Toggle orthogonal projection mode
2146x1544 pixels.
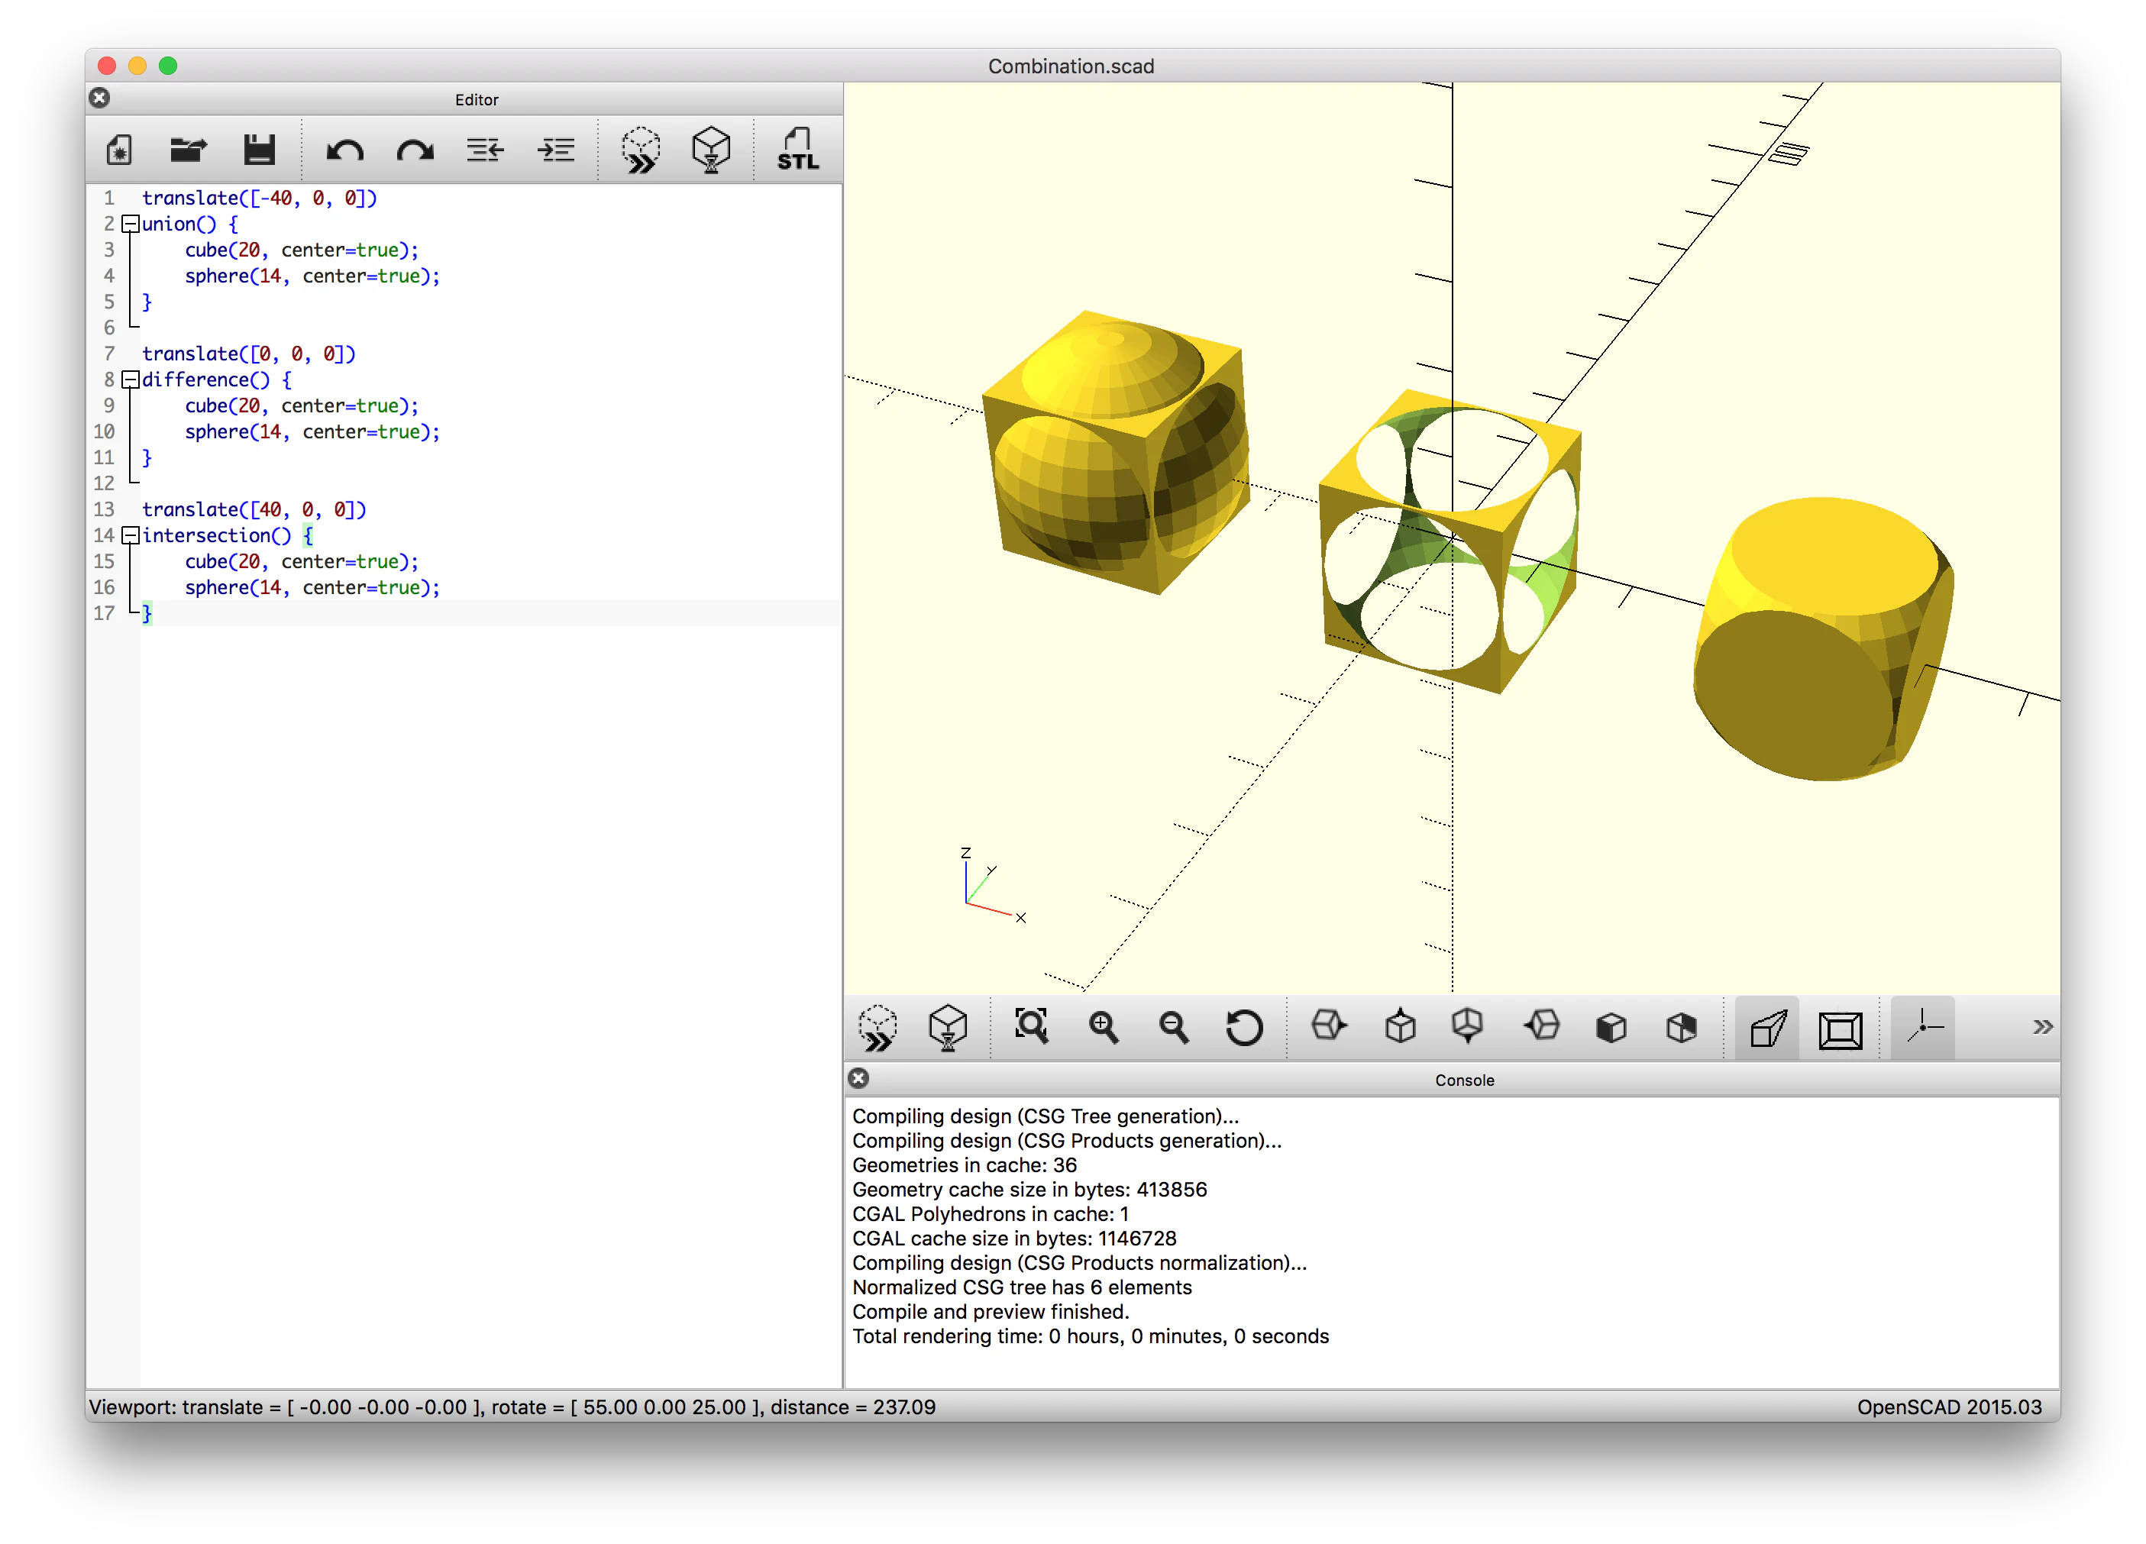[1841, 1029]
